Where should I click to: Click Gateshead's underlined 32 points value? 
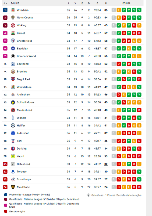pyautogui.click(x=106, y=164)
